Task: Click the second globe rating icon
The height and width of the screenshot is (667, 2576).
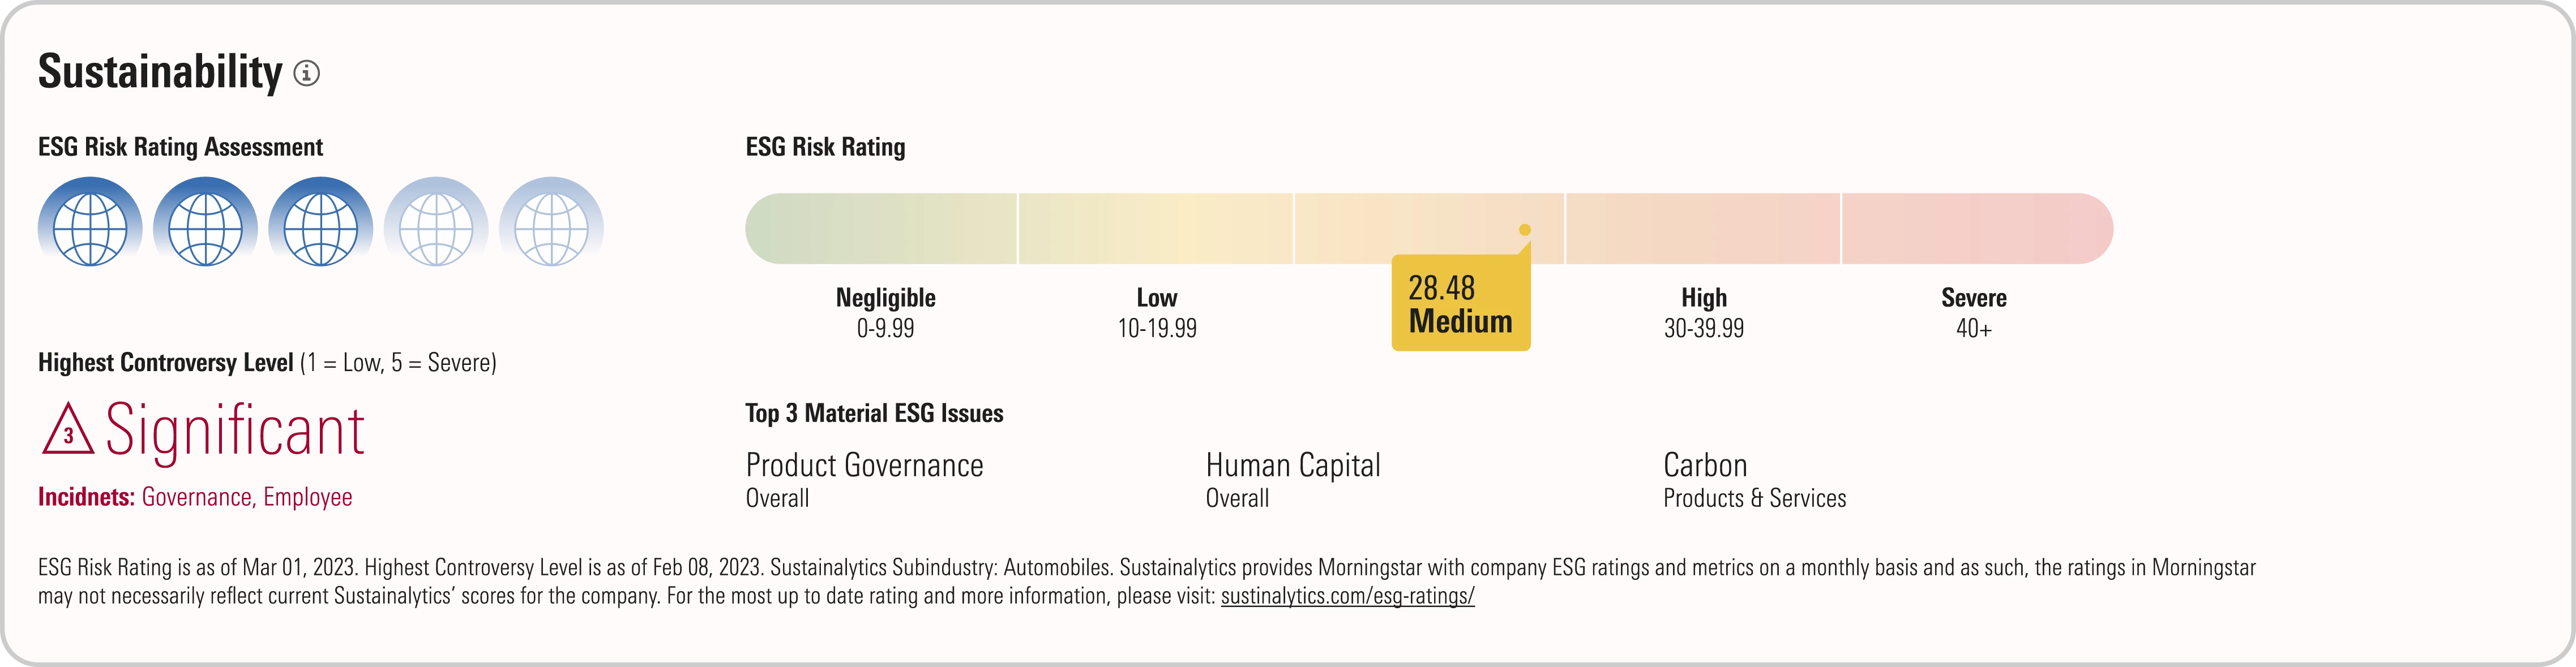Action: [x=205, y=222]
